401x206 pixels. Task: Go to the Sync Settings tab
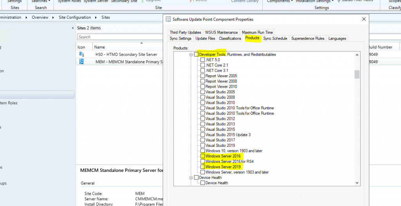click(x=181, y=38)
